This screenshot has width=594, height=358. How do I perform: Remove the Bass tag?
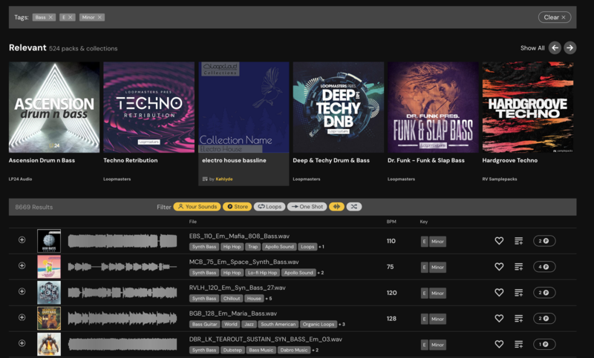pos(50,17)
